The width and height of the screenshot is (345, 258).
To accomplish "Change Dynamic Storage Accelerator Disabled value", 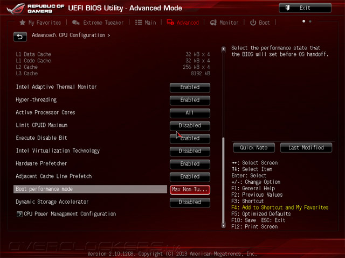I will 190,202.
